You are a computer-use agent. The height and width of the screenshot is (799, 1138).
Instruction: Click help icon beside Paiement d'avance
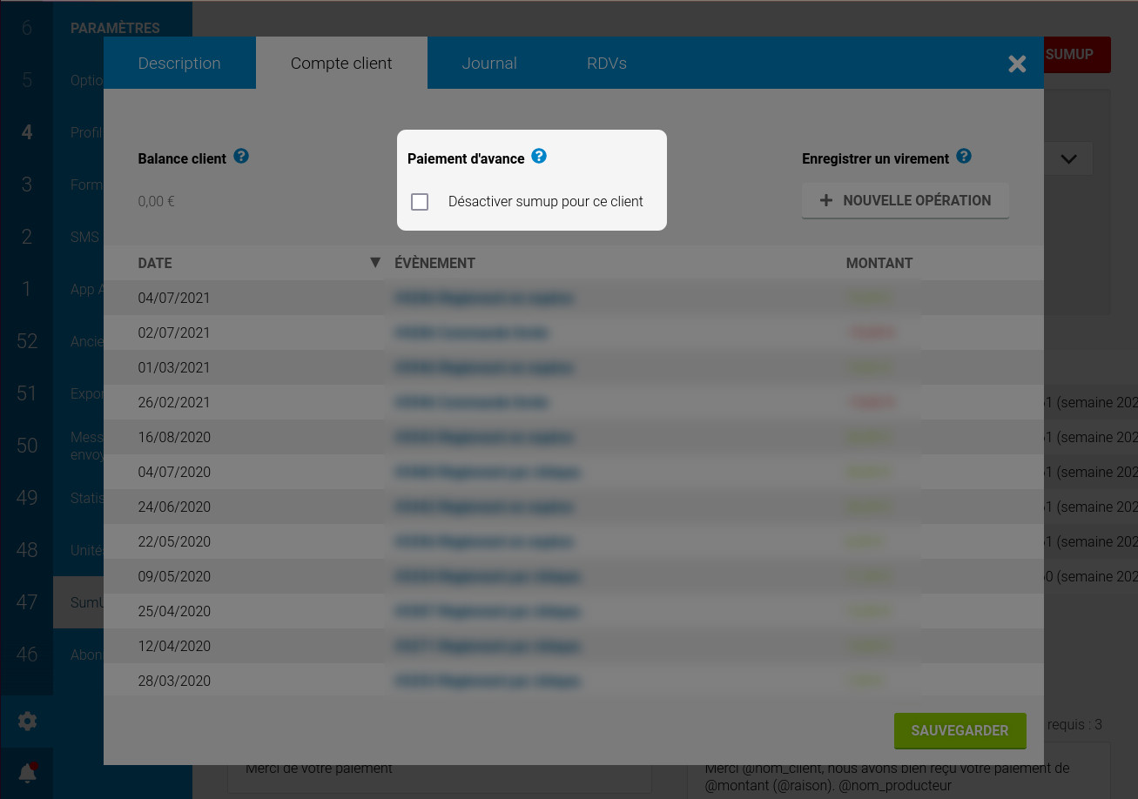539,157
